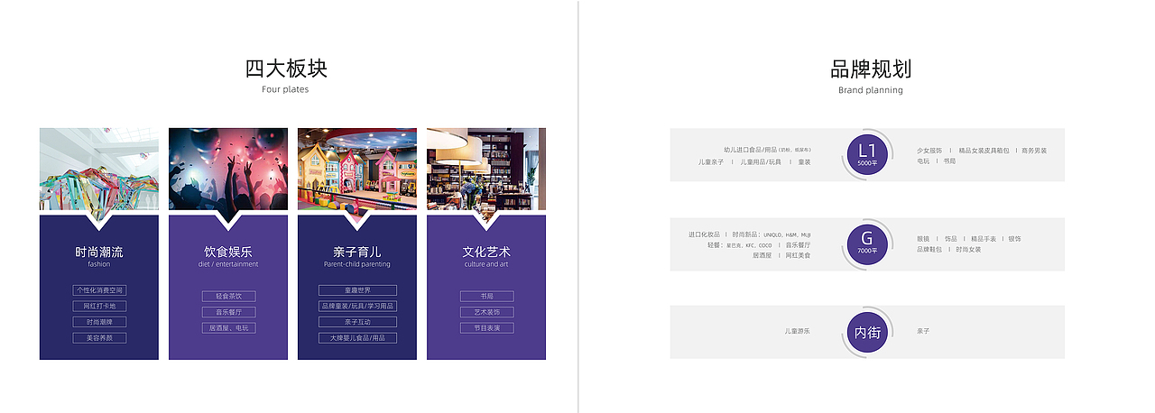Click 商务男装 in the L1 row
Image resolution: width=1155 pixels, height=413 pixels.
1034,150
